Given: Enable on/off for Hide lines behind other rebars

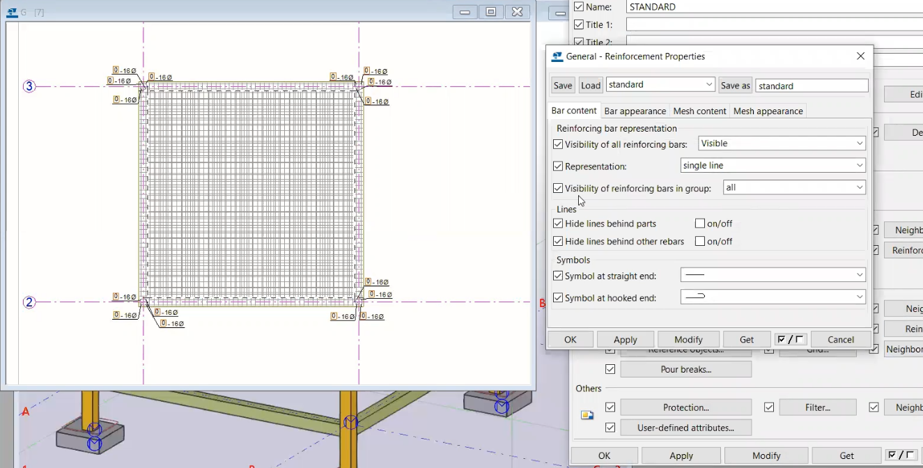Looking at the screenshot, I should [x=700, y=242].
